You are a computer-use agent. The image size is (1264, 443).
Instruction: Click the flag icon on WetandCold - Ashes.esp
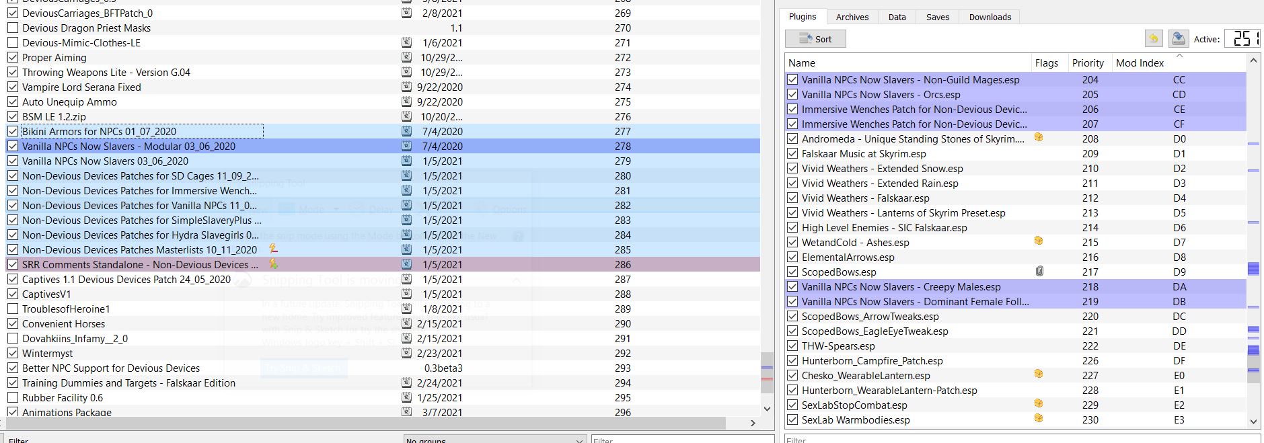tap(1039, 241)
